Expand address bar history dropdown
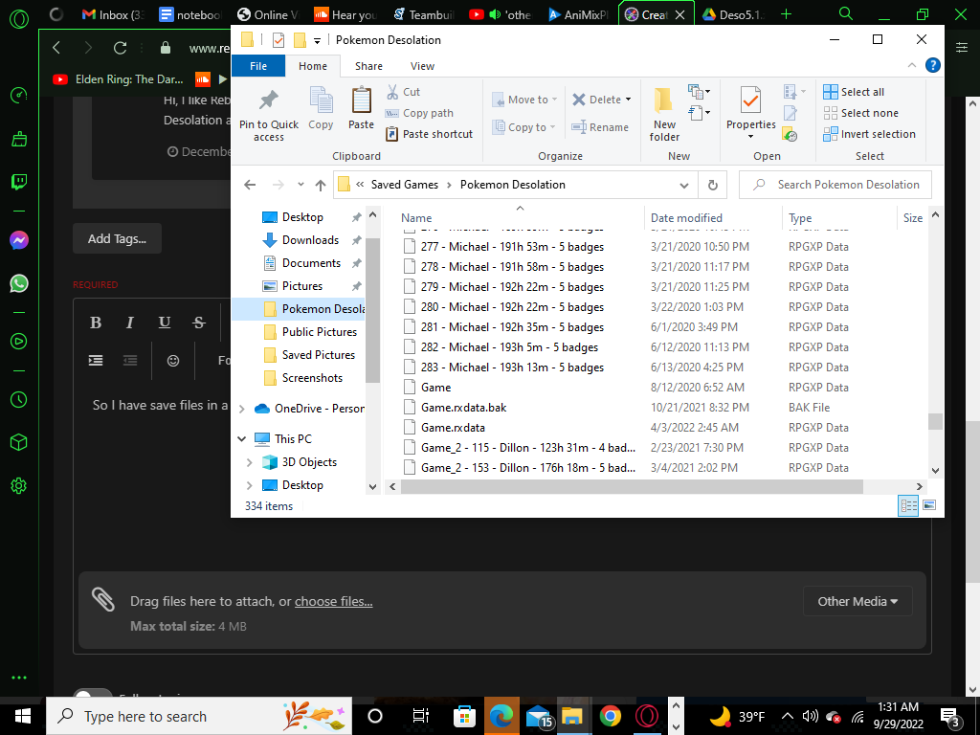Viewport: 980px width, 735px height. [683, 185]
